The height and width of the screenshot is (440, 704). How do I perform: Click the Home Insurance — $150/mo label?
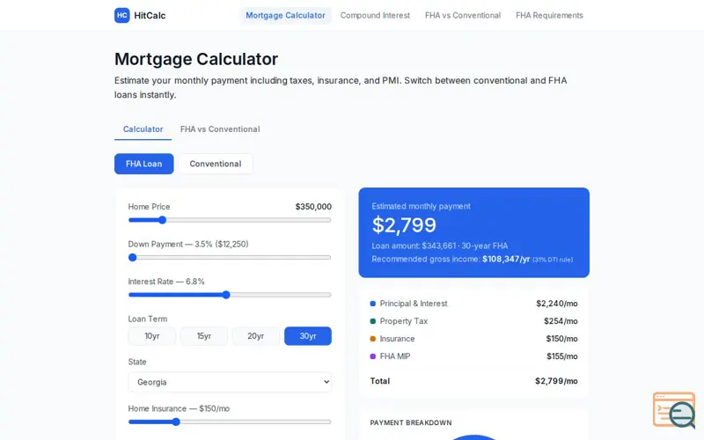(x=179, y=408)
